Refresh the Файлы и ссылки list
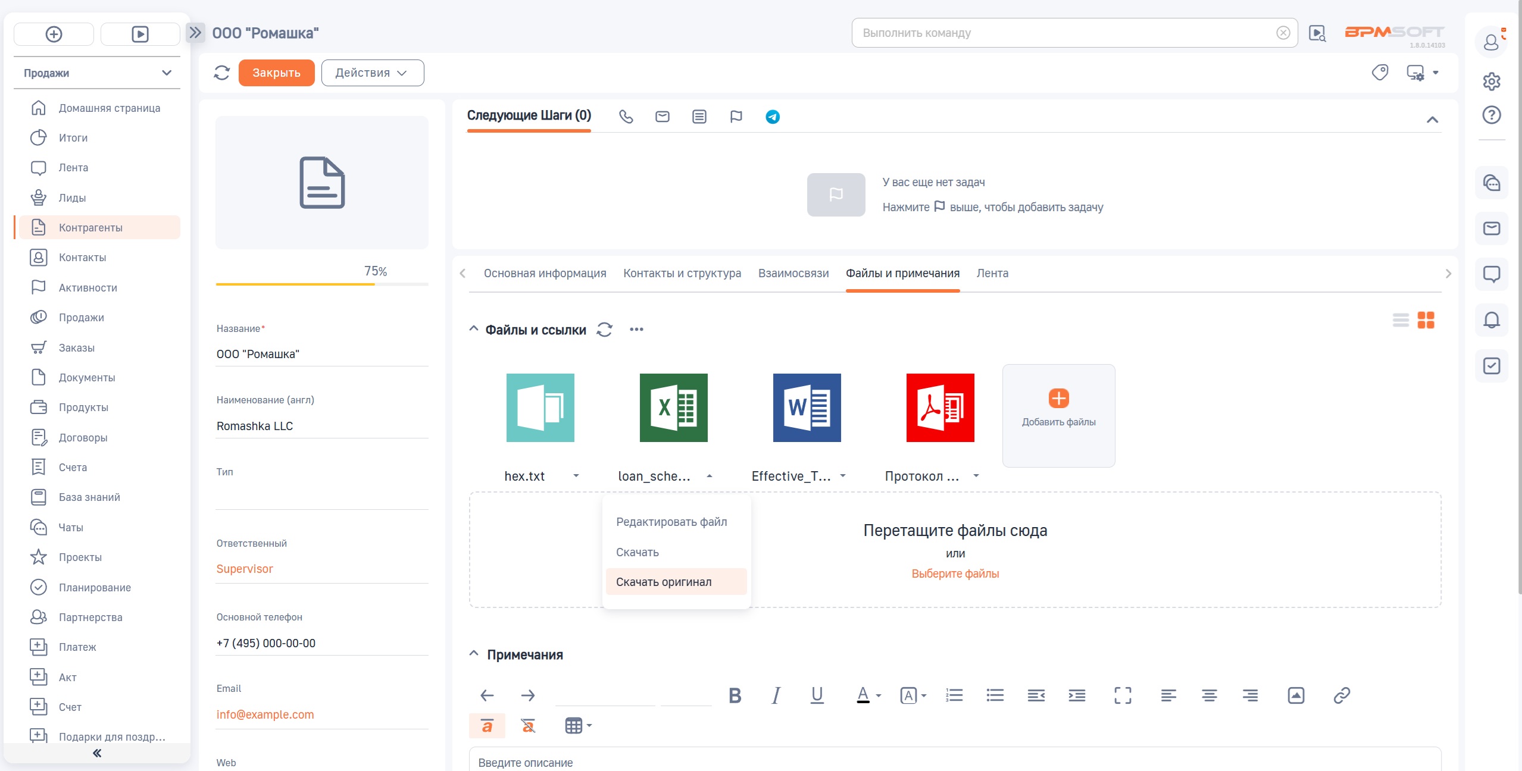Screen dimensions: 1522x771 click(x=604, y=330)
